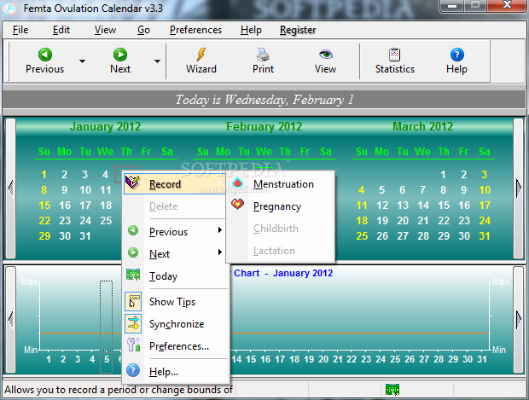Click the Record book icon in context menu
Image resolution: width=529 pixels, height=400 pixels.
coord(132,183)
